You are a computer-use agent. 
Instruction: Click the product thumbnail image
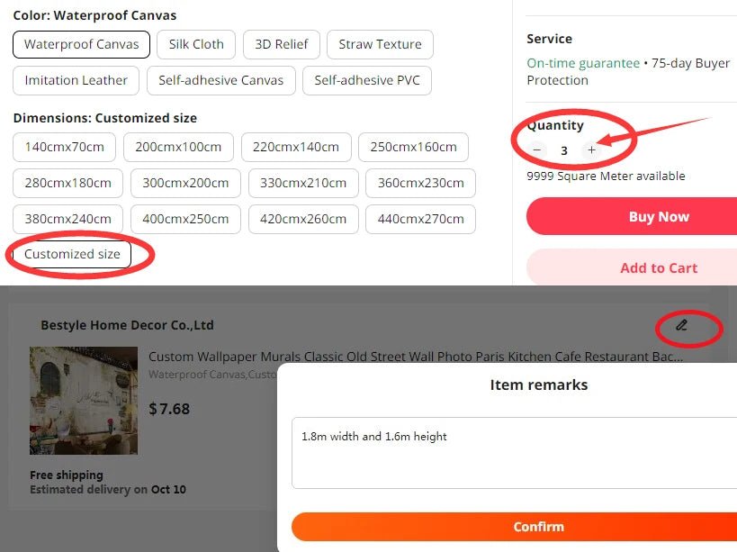point(84,400)
